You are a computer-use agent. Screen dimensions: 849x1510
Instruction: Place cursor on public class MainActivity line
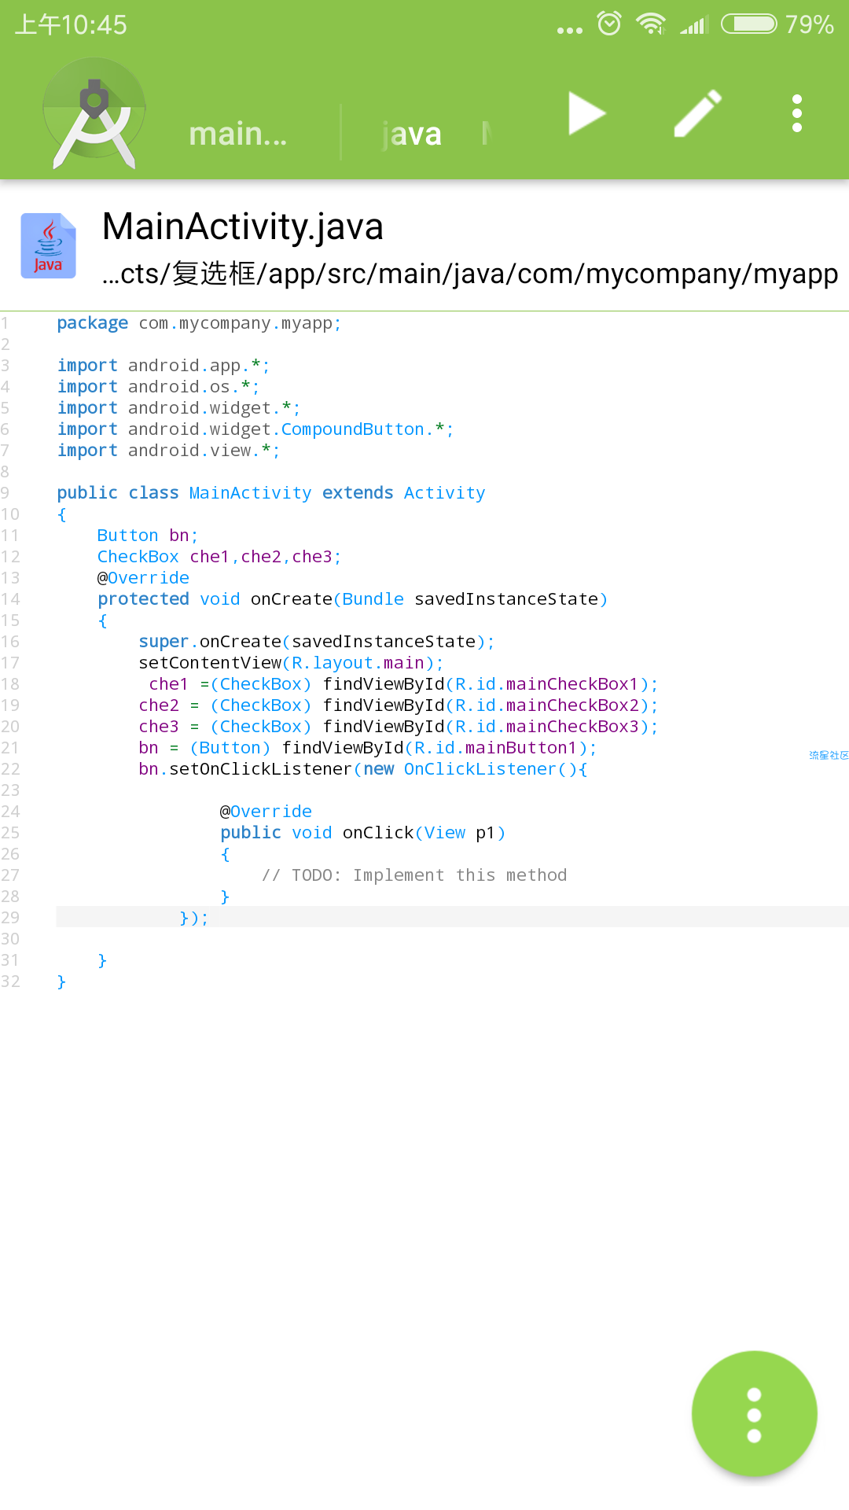click(x=270, y=493)
